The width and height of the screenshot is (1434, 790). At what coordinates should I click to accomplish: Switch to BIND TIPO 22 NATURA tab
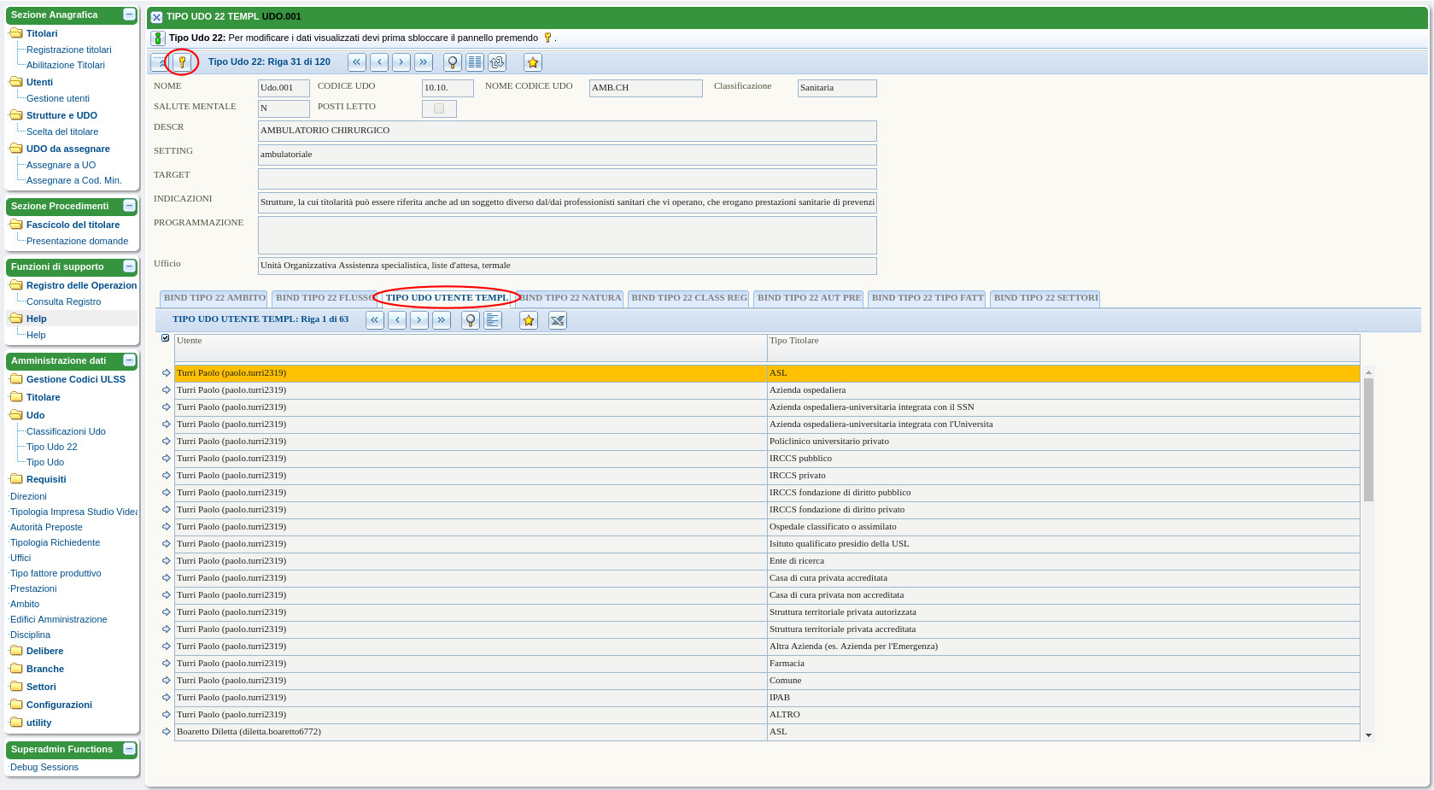571,298
